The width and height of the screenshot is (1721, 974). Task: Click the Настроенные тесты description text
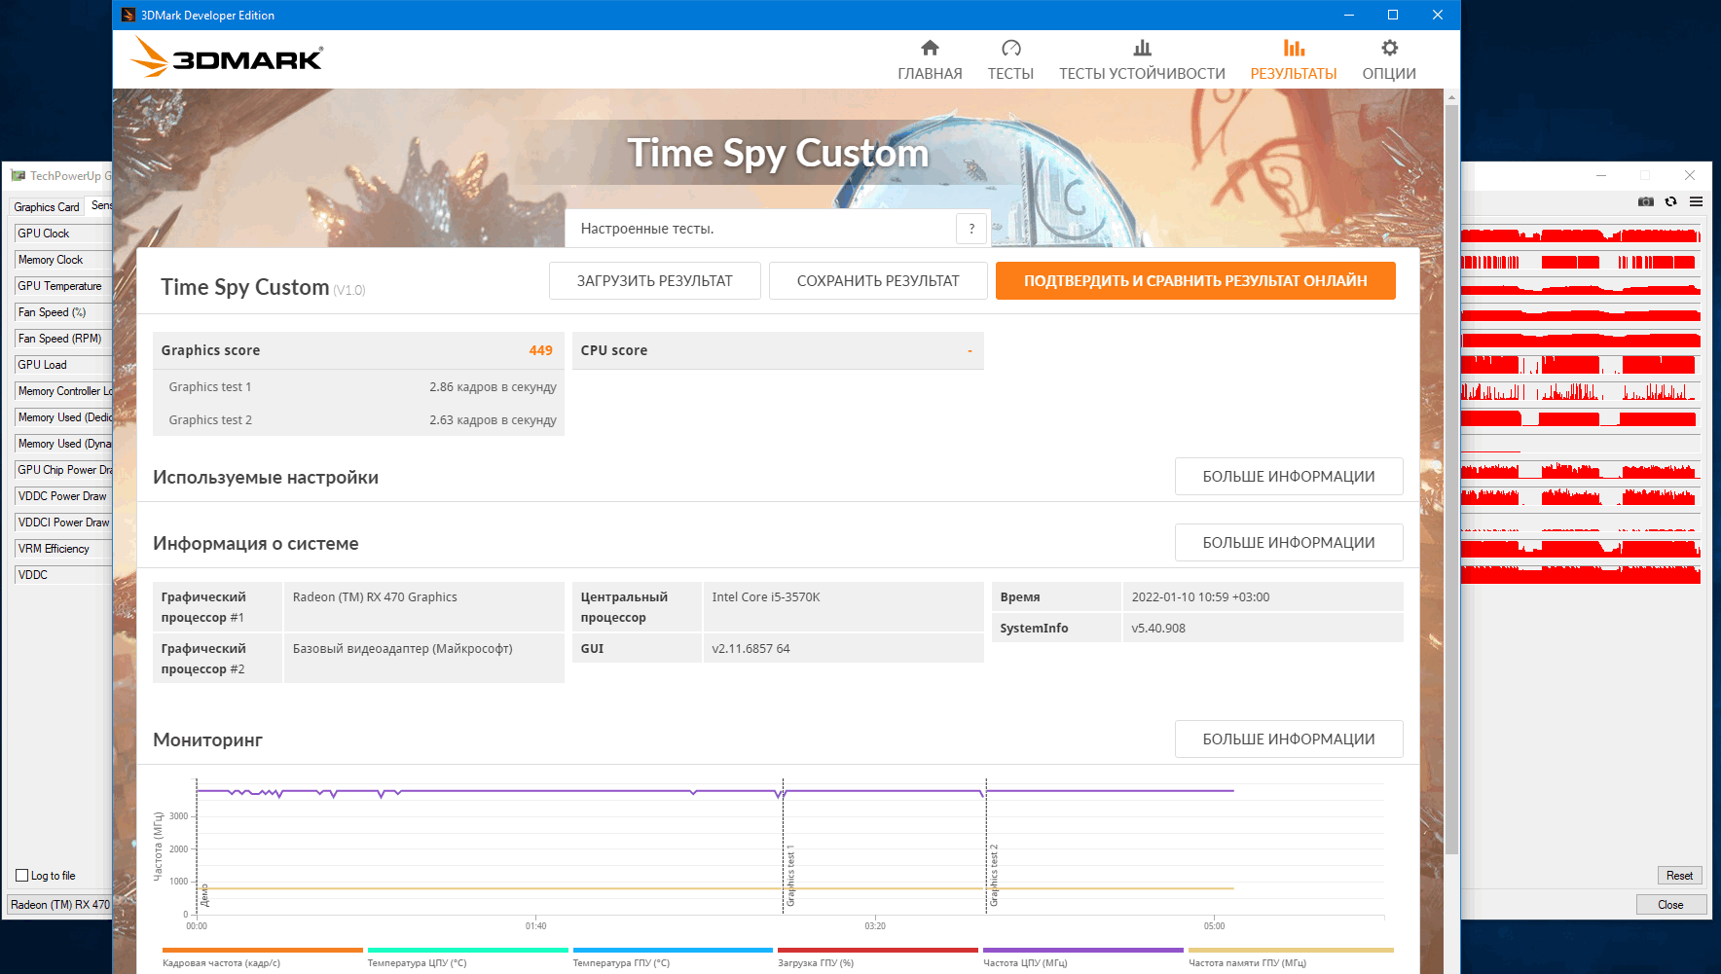647,229
